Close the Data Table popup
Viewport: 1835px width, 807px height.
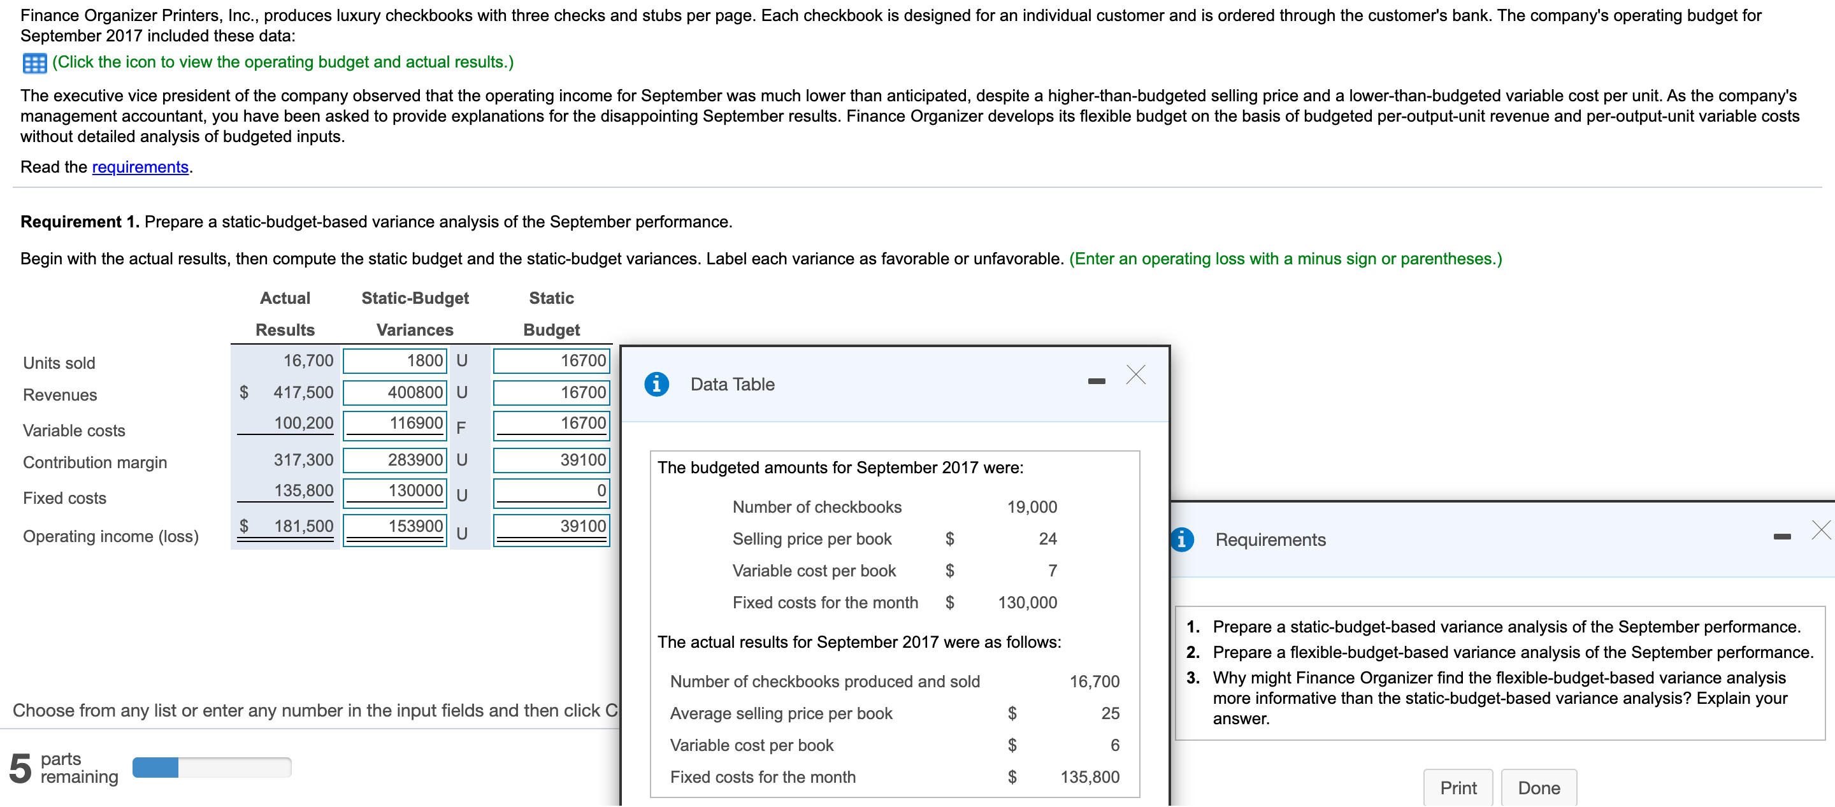tap(1135, 375)
